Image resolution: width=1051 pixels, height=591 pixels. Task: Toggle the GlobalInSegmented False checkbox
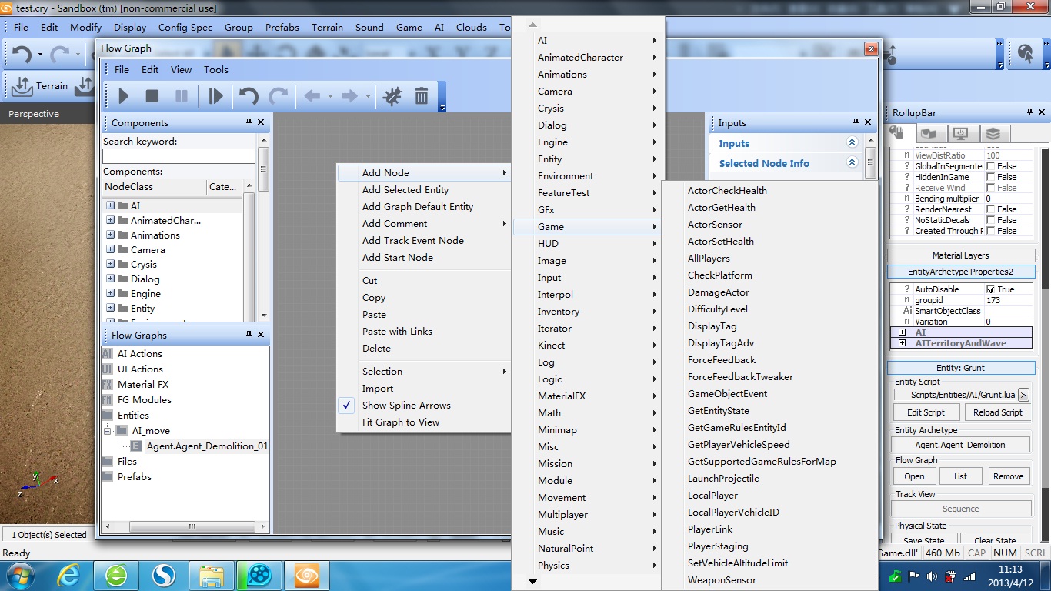point(990,166)
